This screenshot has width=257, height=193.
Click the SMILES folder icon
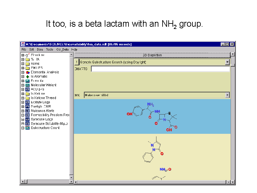click(x=28, y=68)
